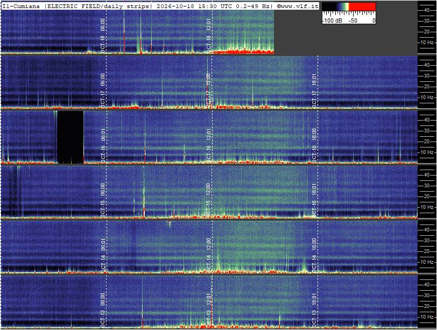
Task: Click the 40 axis label of OCT-18 strip
Action: tap(427, 10)
